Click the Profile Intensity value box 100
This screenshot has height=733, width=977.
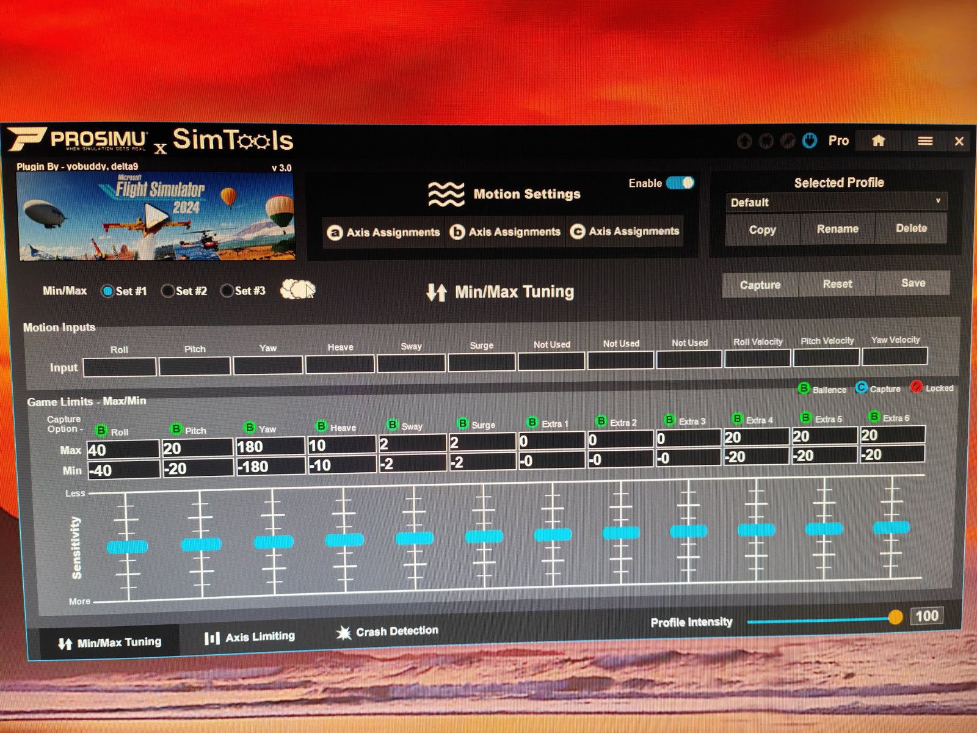(x=926, y=616)
